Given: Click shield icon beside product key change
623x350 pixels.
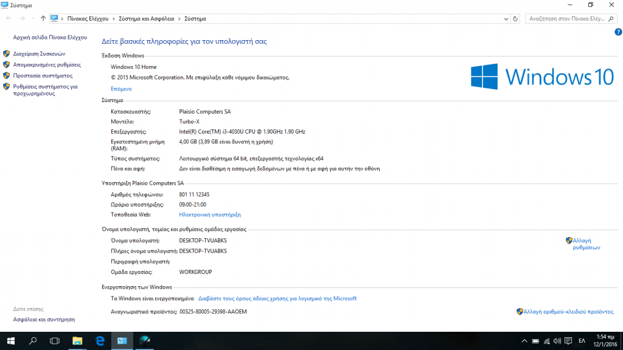Looking at the screenshot, I should (520, 312).
